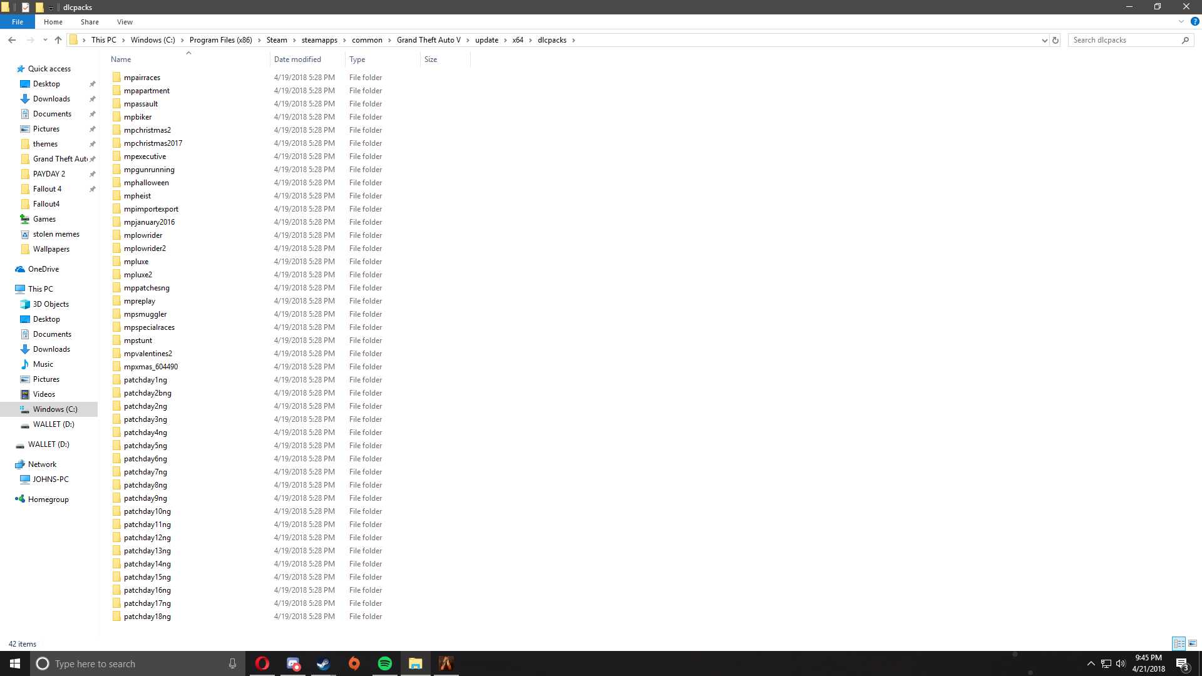Select the mpxmas_604490 folder
Screen dimensions: 1202x676
[151, 367]
